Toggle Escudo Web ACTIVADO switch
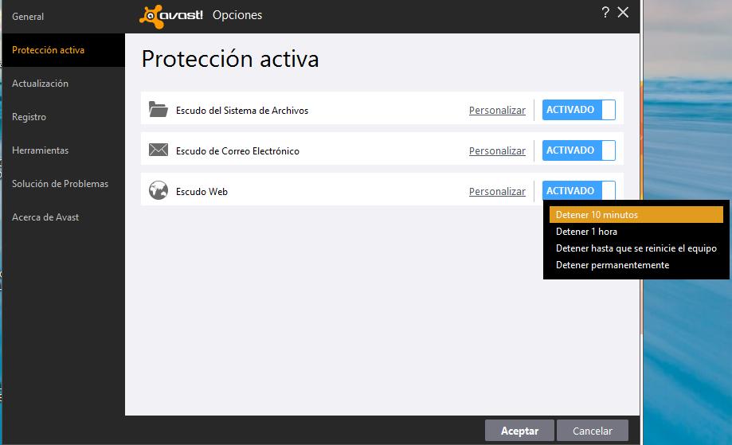The height and width of the screenshot is (445, 732). (x=579, y=190)
